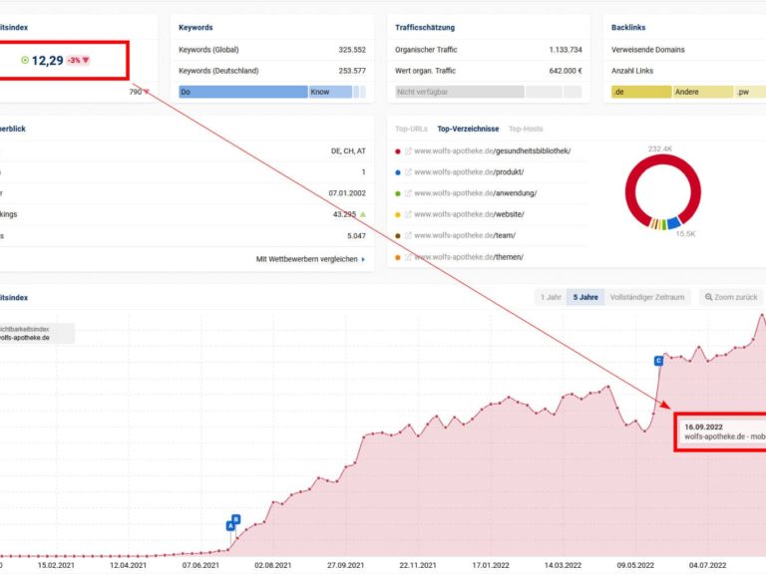The width and height of the screenshot is (766, 574).
Task: Open external link icon for /gesundheitsbibliothek/ directory
Action: [x=408, y=151]
